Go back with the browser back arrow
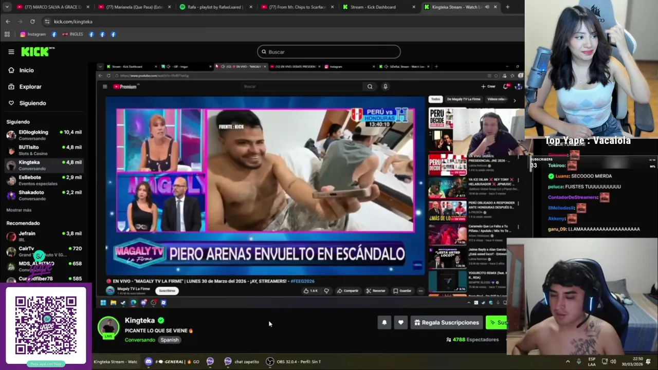Screen dimensions: 658x370 click(8, 22)
